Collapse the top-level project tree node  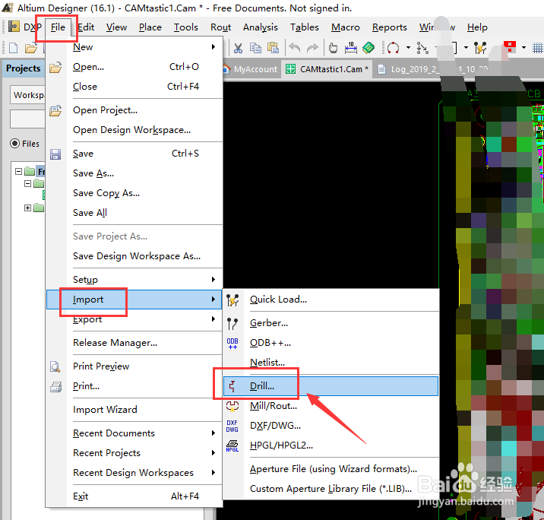point(19,171)
